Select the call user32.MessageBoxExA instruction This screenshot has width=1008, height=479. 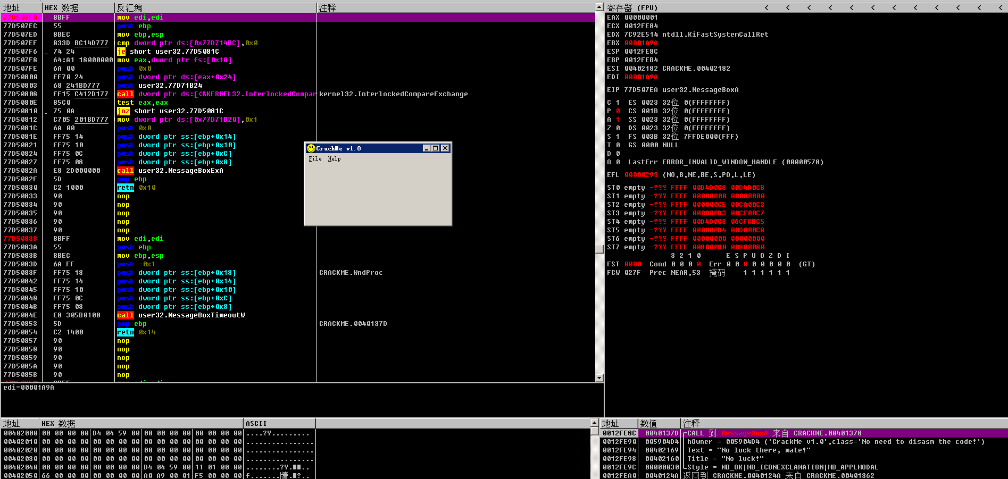click(x=170, y=171)
